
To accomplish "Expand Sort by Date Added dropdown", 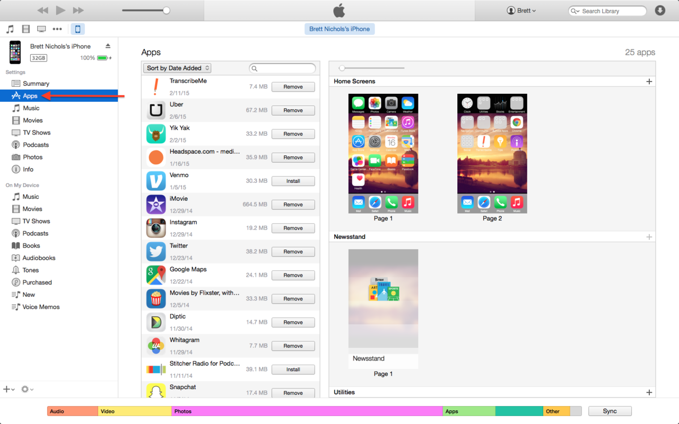I will click(x=177, y=68).
